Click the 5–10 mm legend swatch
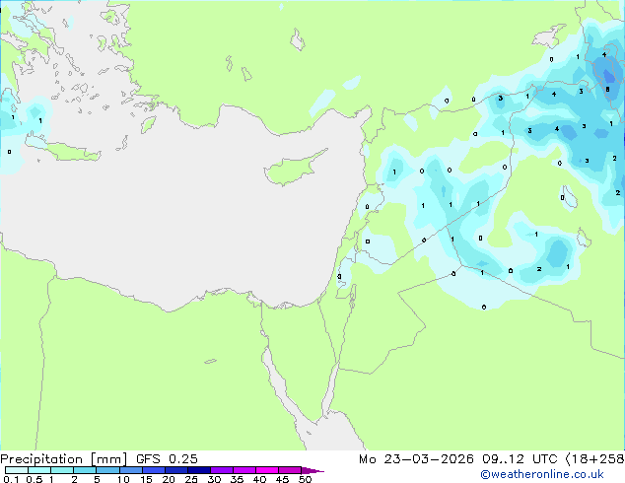This screenshot has height=483, width=625. click(x=107, y=470)
